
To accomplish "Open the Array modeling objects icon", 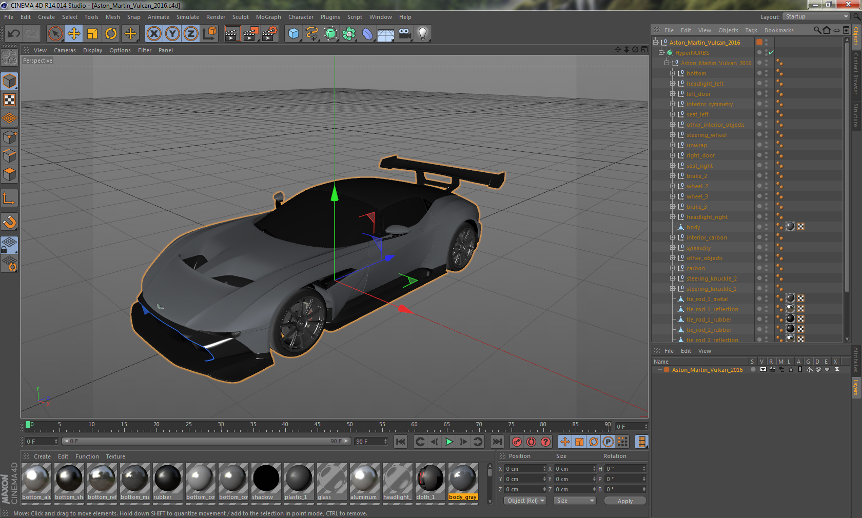I will [x=349, y=34].
